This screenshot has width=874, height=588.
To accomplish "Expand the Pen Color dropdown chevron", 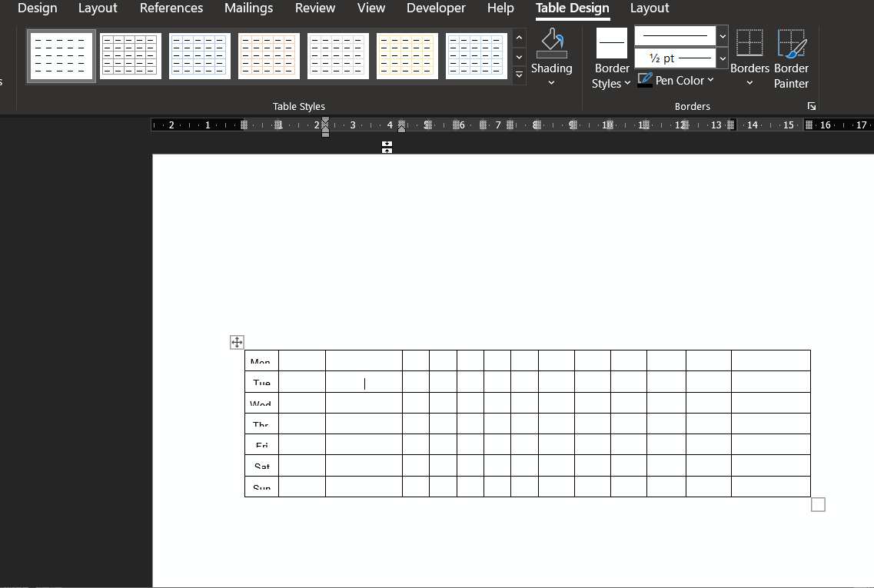I will click(x=710, y=80).
